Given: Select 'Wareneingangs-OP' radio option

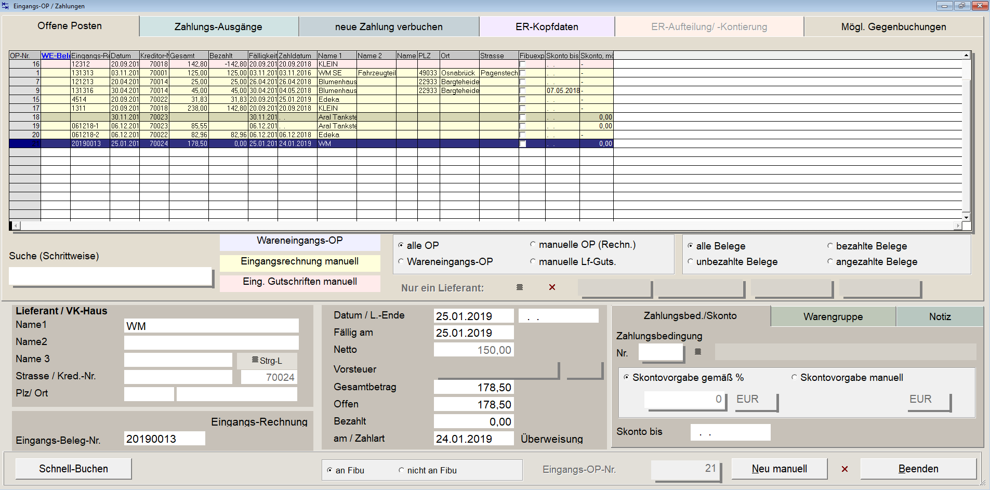Looking at the screenshot, I should (x=401, y=261).
